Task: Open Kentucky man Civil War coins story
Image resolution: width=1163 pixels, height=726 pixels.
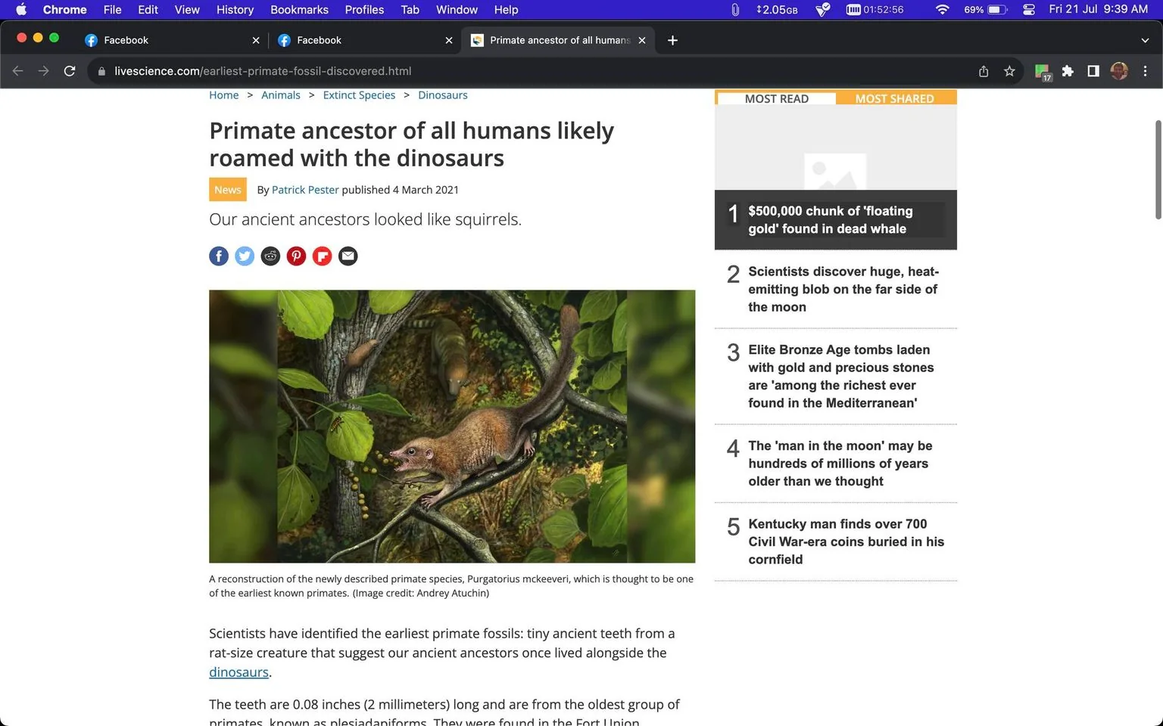Action: point(846,541)
